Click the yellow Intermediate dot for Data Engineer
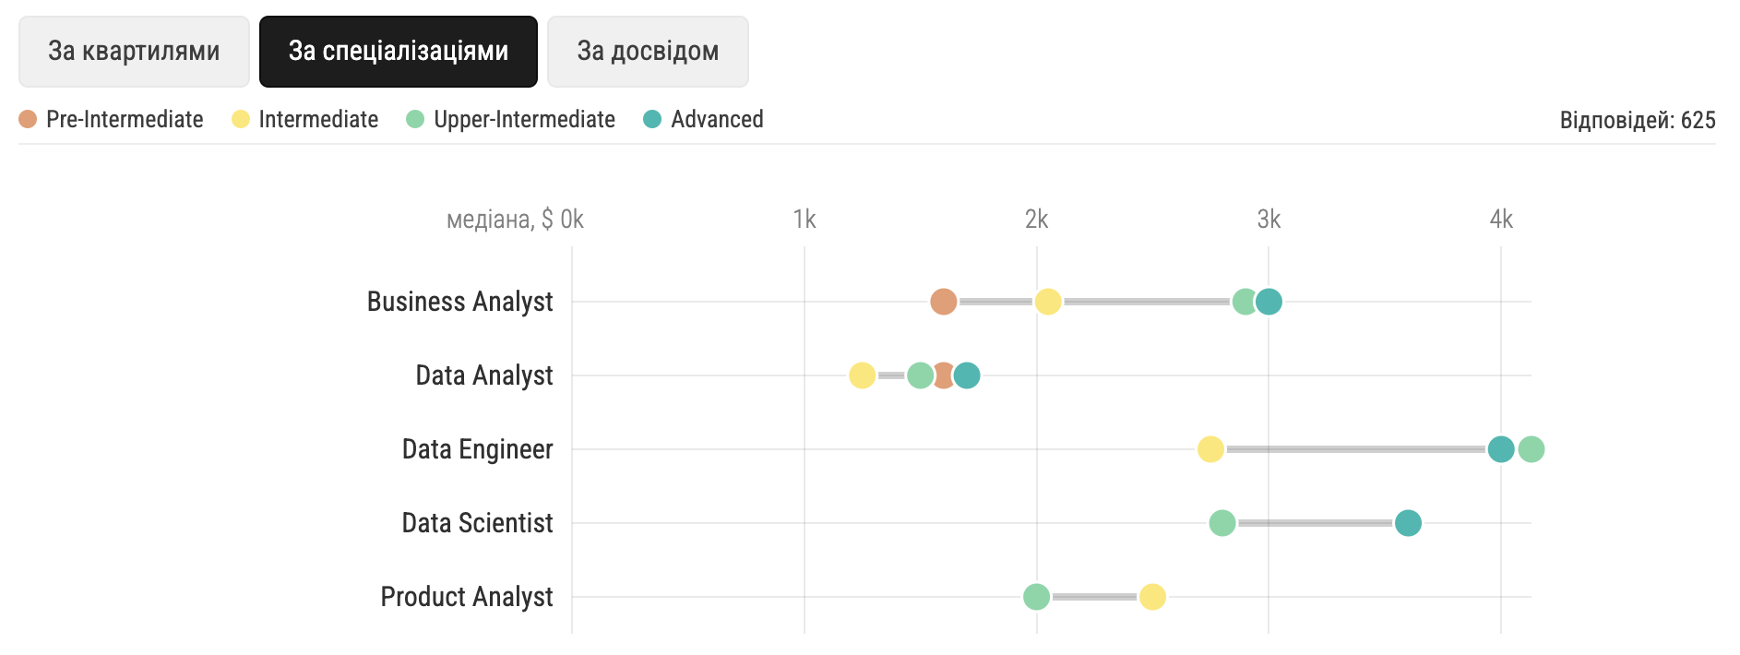 (1210, 449)
